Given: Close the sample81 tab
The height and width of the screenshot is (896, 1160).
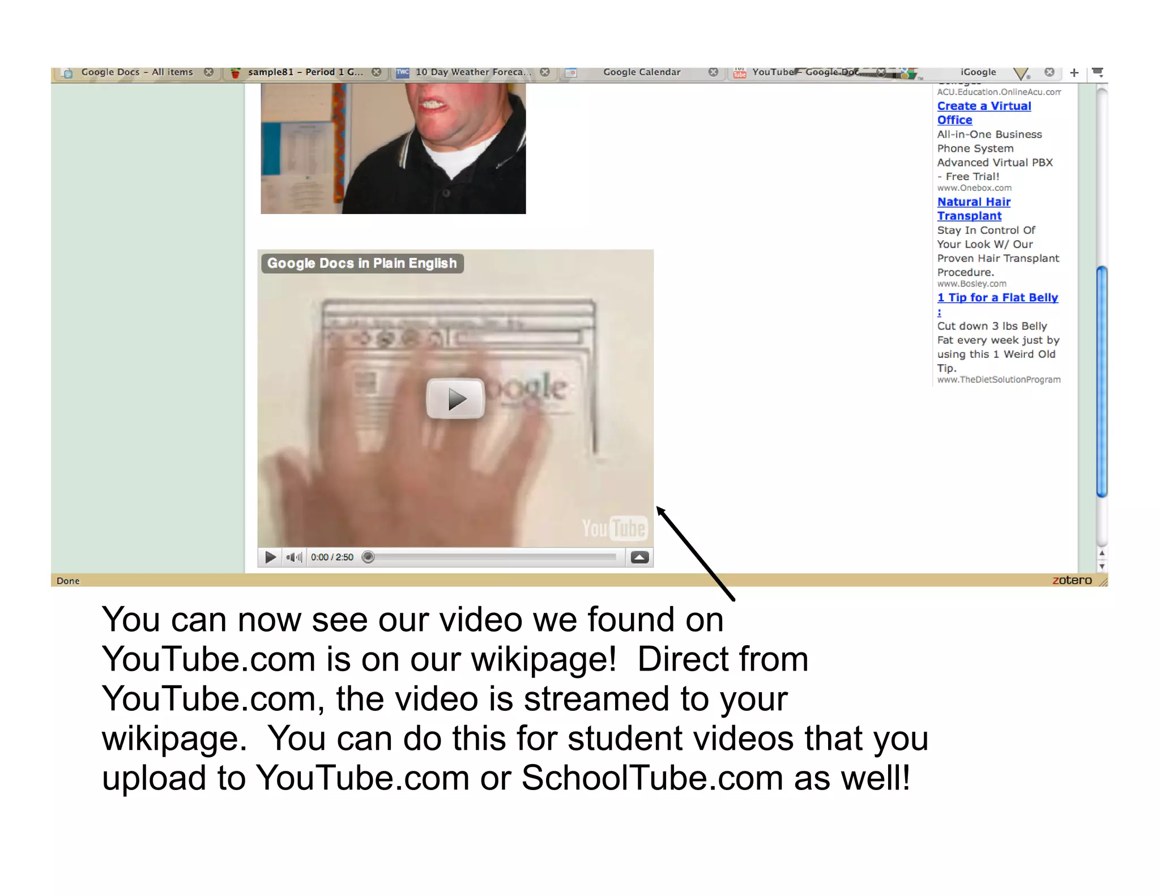Looking at the screenshot, I should (376, 72).
